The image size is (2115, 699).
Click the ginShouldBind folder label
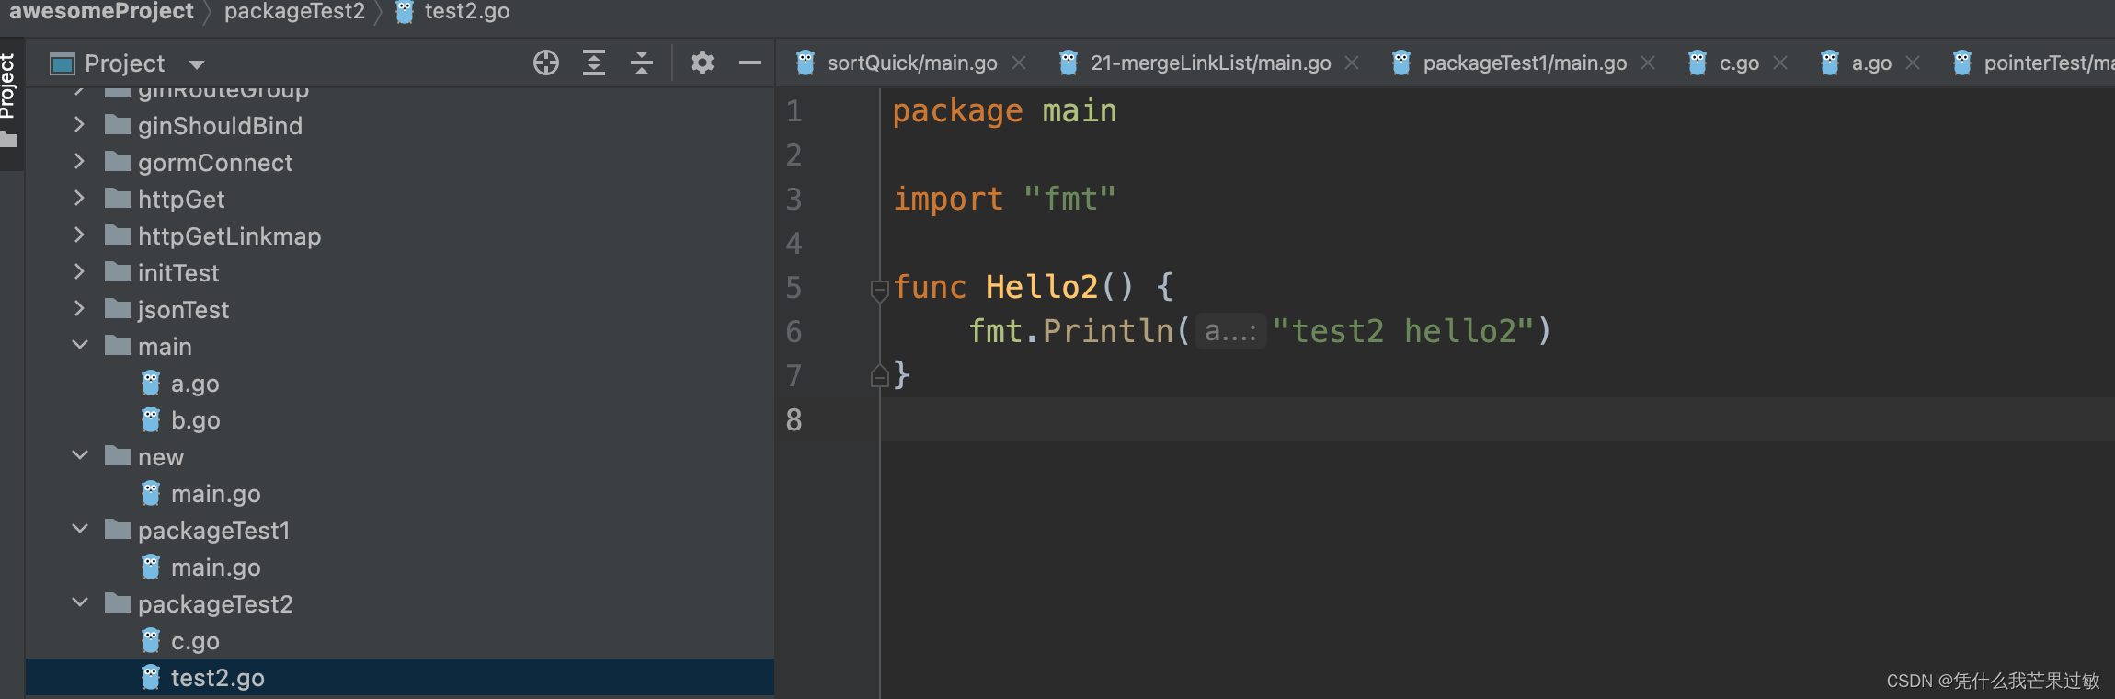click(220, 126)
